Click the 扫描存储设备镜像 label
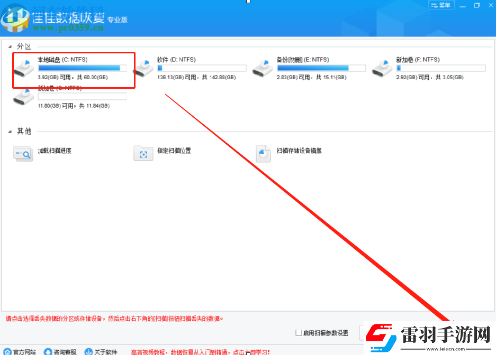The height and width of the screenshot is (355, 496). (299, 151)
